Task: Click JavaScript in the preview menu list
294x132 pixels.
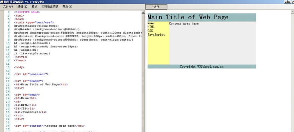Action: [x=156, y=35]
